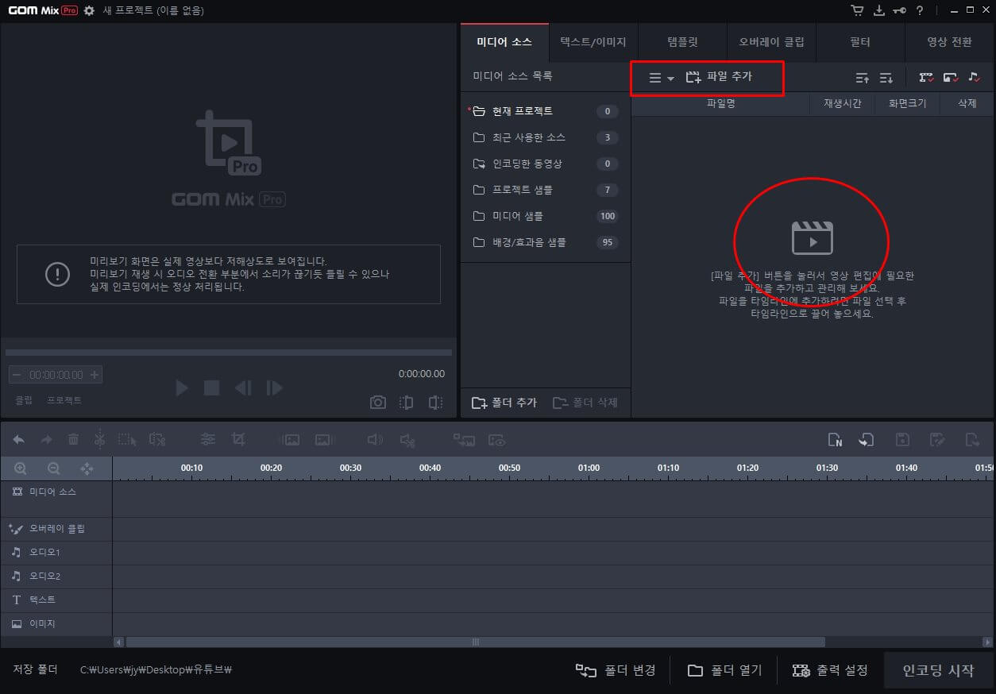The width and height of the screenshot is (996, 694).
Task: Click the 파일 추가 button
Action: click(719, 77)
